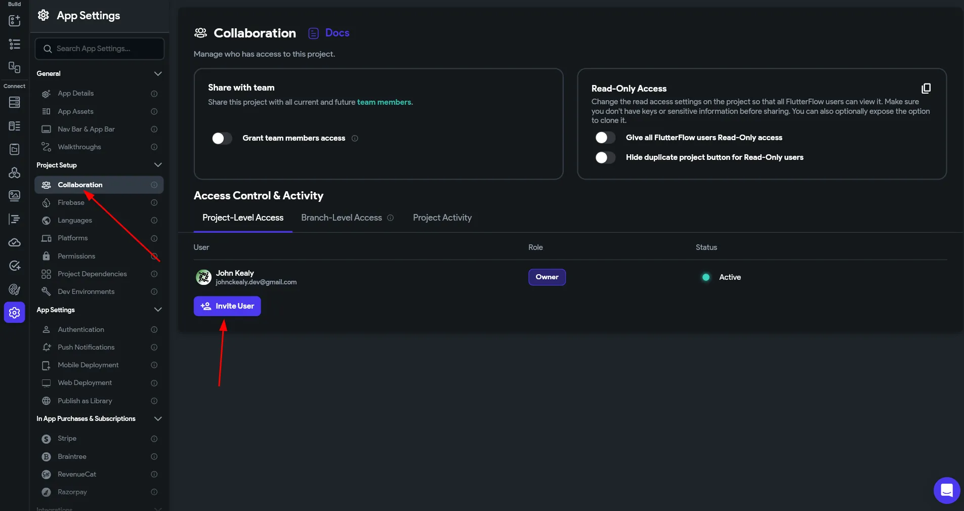The image size is (964, 511).
Task: Click the info icon on the Stripe row
Action: [154, 439]
